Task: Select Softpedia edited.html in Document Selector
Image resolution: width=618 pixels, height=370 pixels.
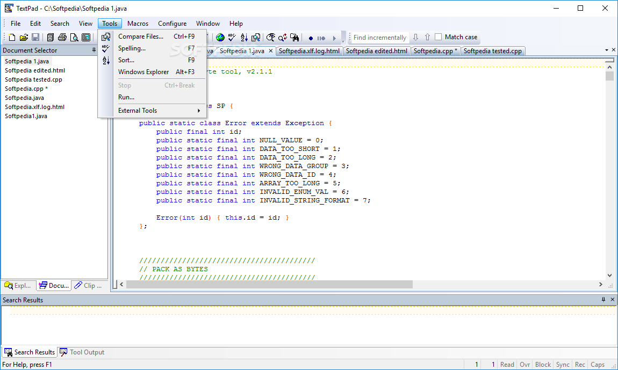Action: point(35,70)
